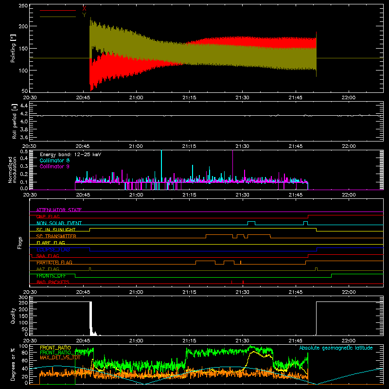The height and width of the screenshot is (389, 389).
Task: Select the 'Energy band: 12-25 keV' text
Action: pos(71,155)
